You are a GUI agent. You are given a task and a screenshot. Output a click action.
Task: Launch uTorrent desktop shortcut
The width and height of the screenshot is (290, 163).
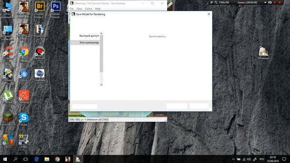tap(8, 97)
